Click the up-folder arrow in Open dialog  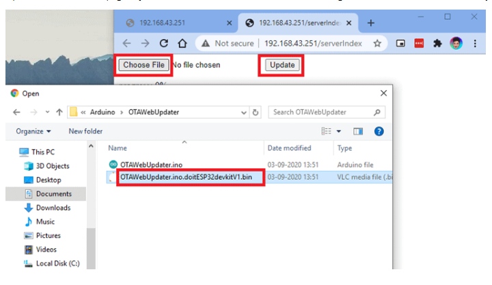click(59, 112)
